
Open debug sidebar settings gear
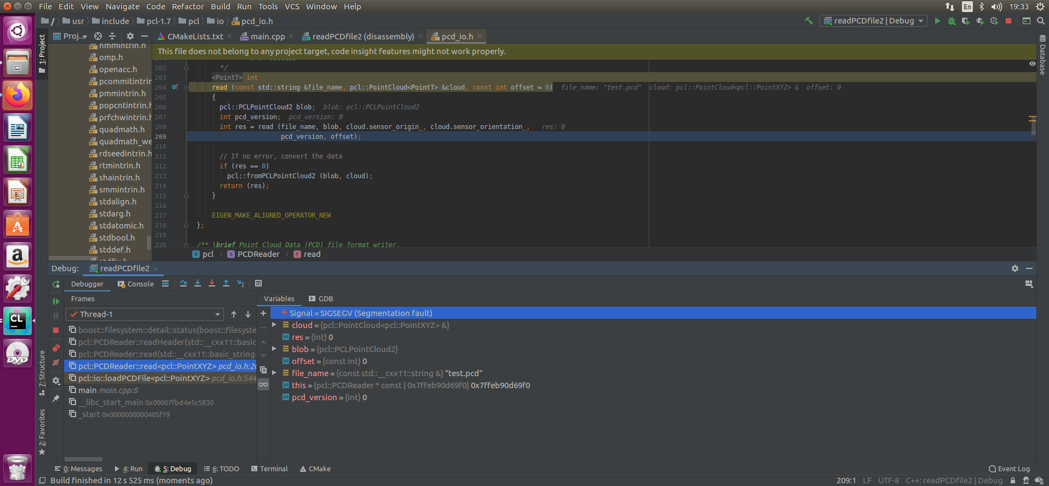pyautogui.click(x=56, y=380)
